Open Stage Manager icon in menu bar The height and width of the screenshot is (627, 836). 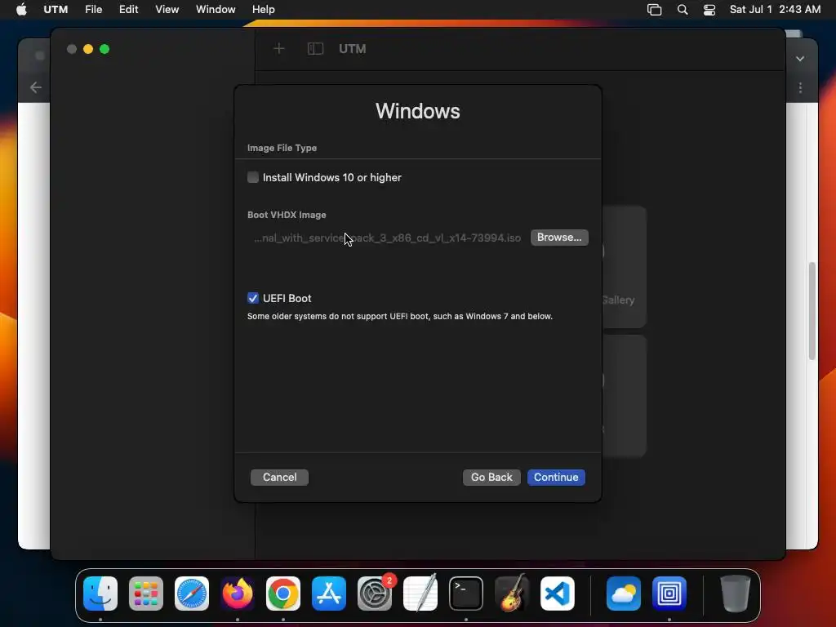coord(654,10)
